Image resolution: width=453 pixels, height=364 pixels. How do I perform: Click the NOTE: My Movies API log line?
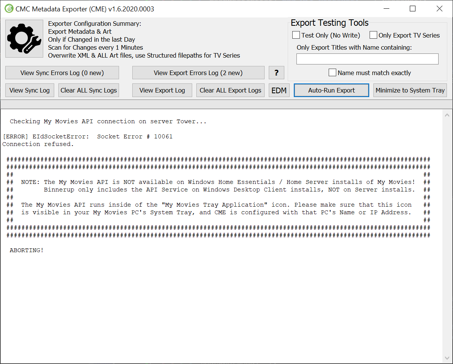coord(218,182)
